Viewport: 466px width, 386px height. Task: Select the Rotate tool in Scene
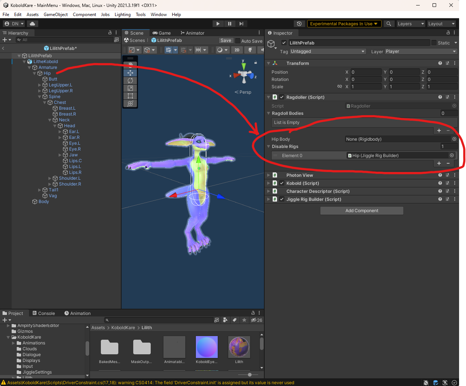point(130,81)
